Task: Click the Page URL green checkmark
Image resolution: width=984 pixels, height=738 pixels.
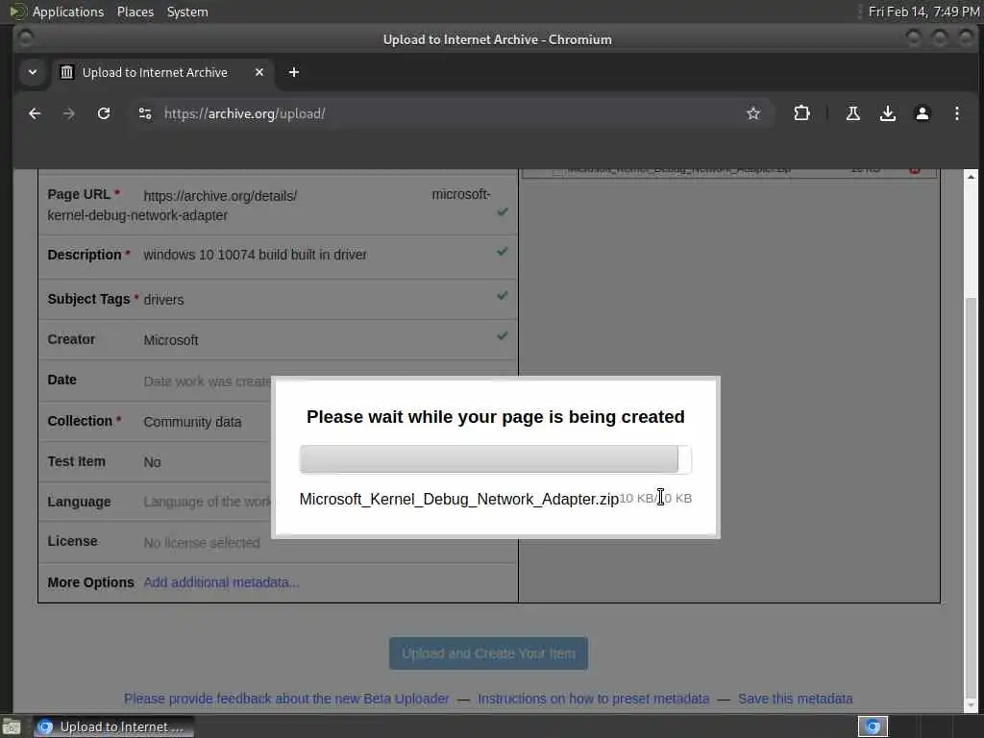Action: click(502, 212)
